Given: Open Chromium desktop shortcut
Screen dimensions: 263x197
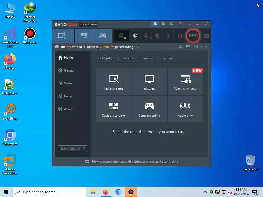Looking at the screenshot, I should tap(10, 137).
